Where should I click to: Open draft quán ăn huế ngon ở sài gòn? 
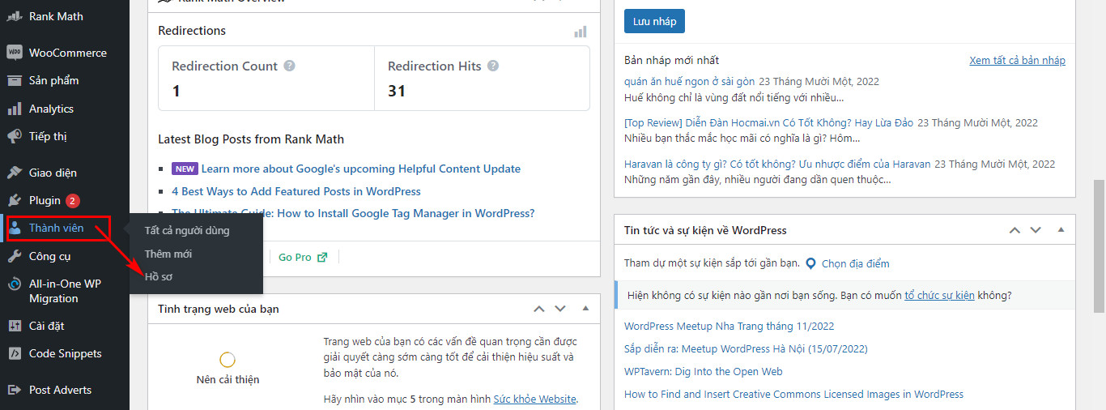690,81
